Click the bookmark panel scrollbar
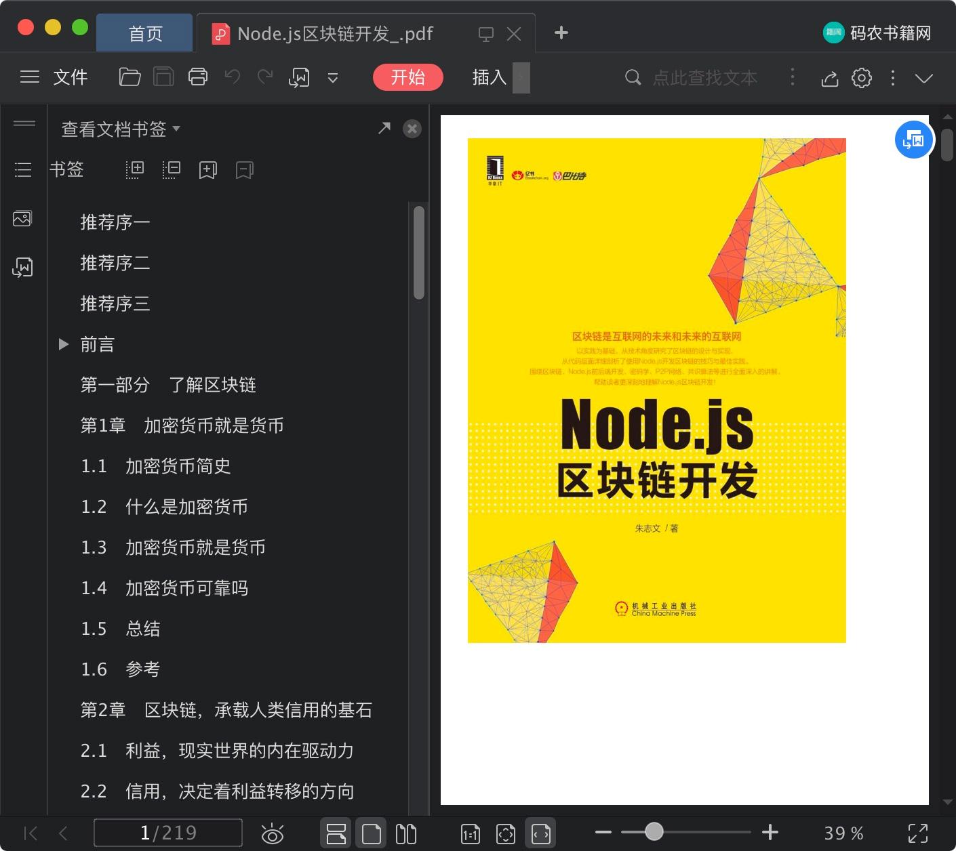 [x=419, y=252]
